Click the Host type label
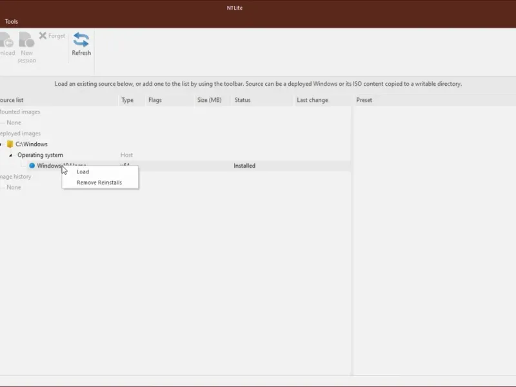The height and width of the screenshot is (387, 516). point(126,155)
